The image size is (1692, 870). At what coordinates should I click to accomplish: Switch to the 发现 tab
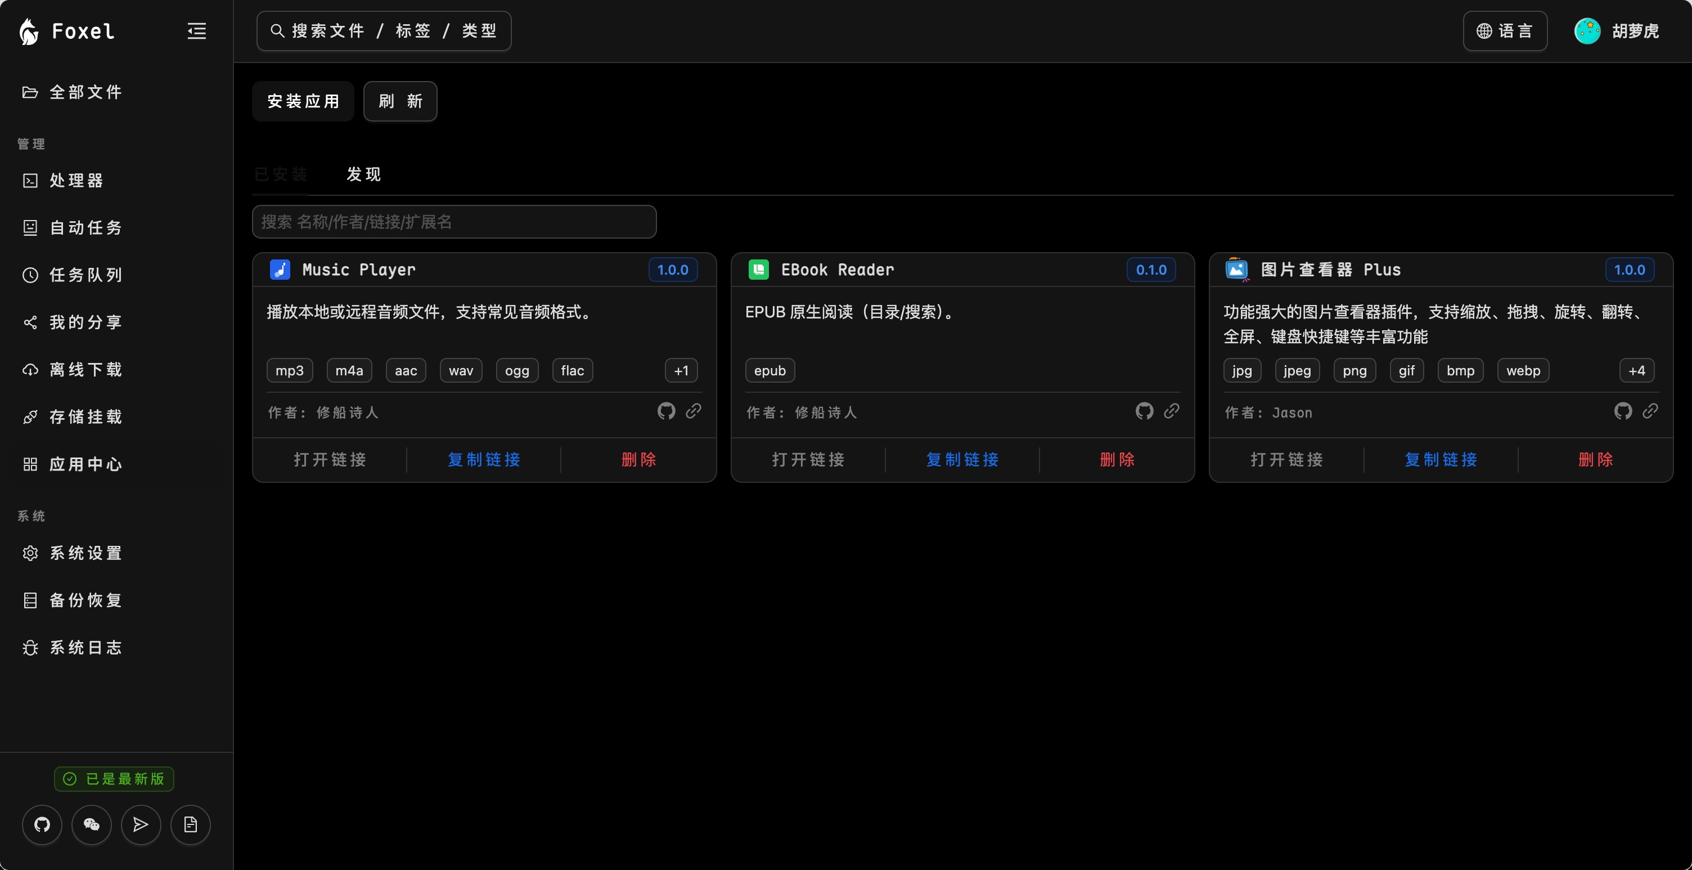point(364,174)
